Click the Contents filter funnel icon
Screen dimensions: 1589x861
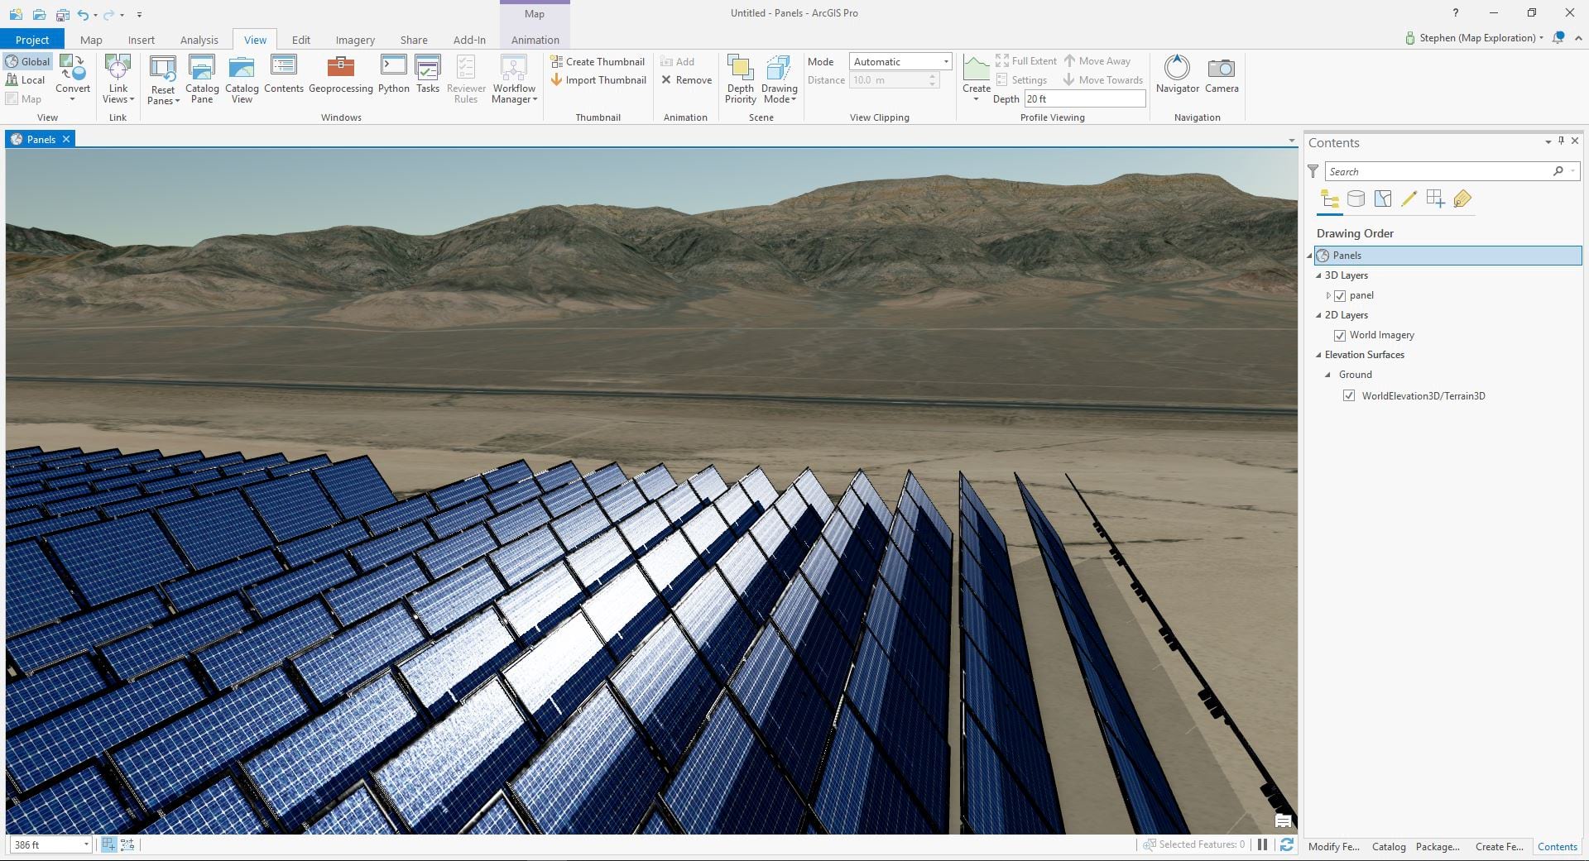[1313, 171]
